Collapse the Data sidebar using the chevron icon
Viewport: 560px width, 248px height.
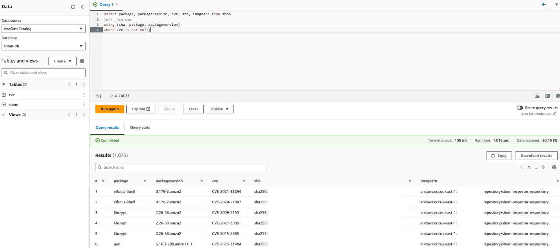coord(82,7)
